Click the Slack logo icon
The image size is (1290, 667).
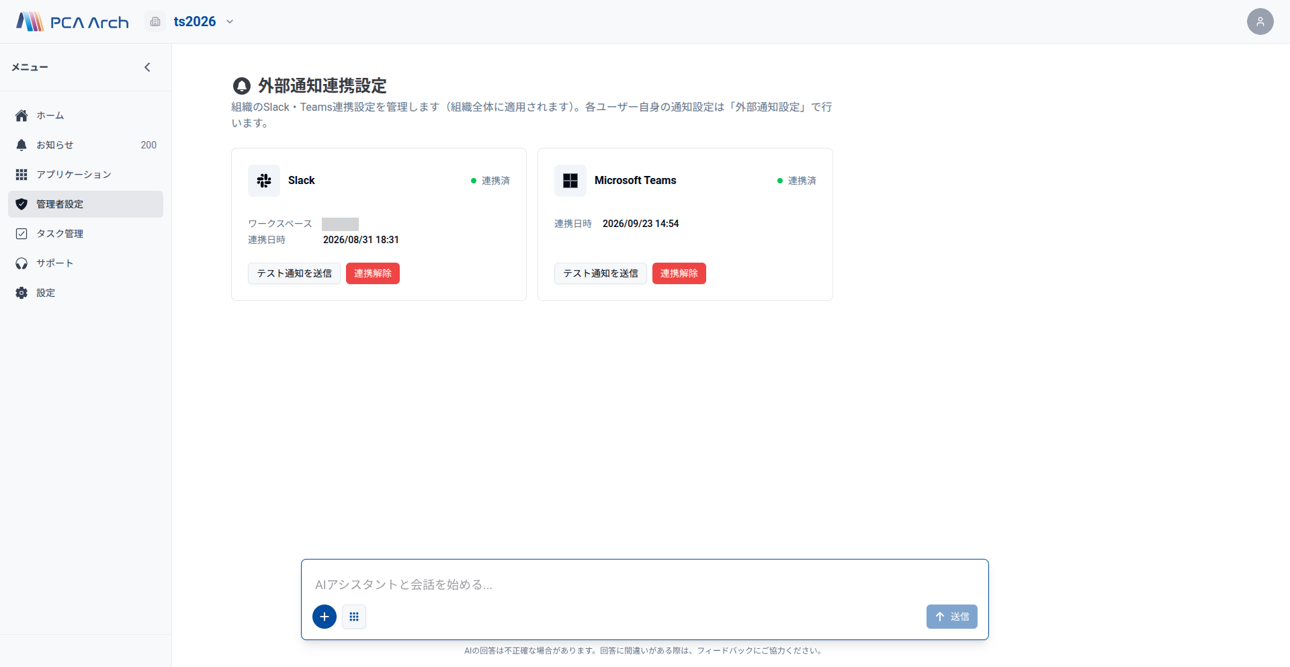264,181
